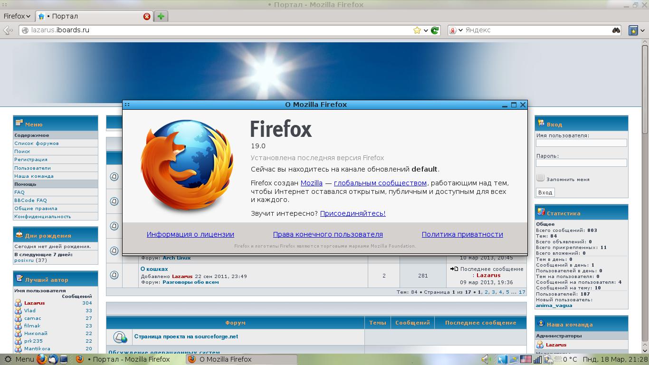
Task: Go to page 2 of topics
Action: pyautogui.click(x=487, y=292)
